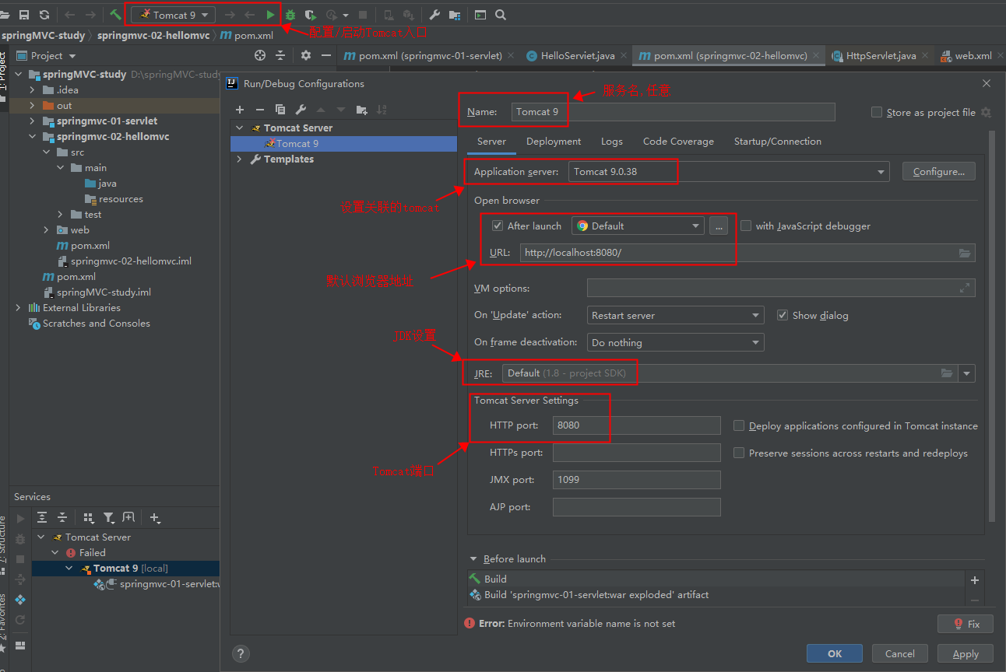Click Expand All icon in Services toolbar

coord(42,517)
